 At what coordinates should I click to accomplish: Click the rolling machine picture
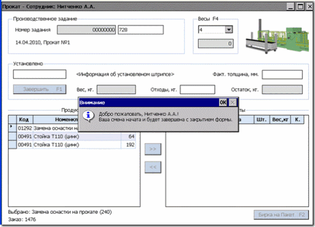pos(277,36)
